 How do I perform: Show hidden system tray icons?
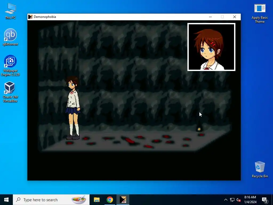pyautogui.click(x=226, y=200)
